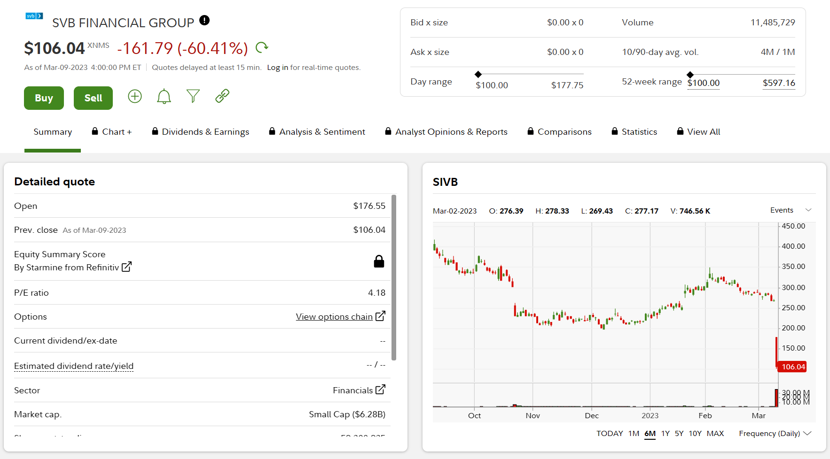Click the lock icon next to View All
The width and height of the screenshot is (830, 459).
pos(680,131)
